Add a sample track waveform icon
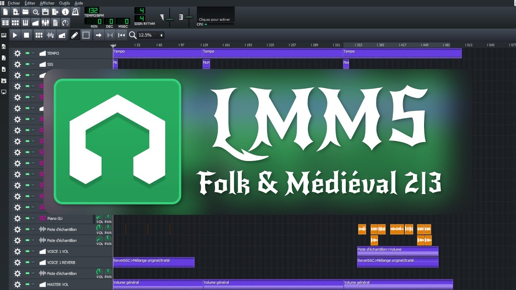 coord(50,35)
